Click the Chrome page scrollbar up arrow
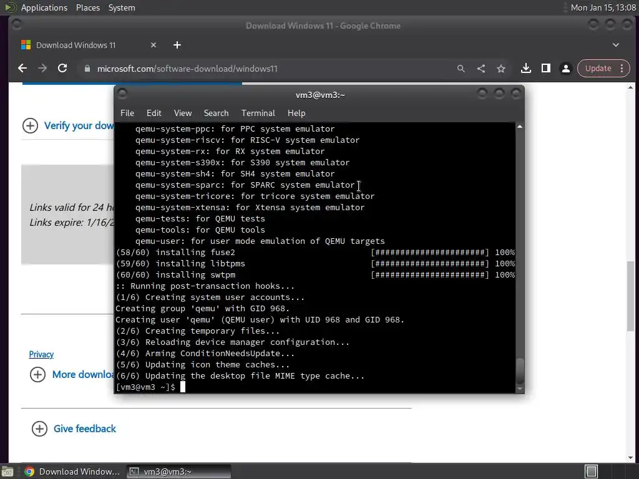Screen dimensions: 639x479 pyautogui.click(x=630, y=87)
